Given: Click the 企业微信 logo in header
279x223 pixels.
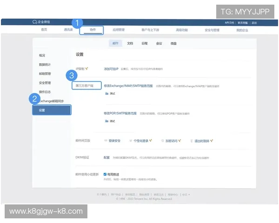Looking at the screenshot, I should pos(41,22).
